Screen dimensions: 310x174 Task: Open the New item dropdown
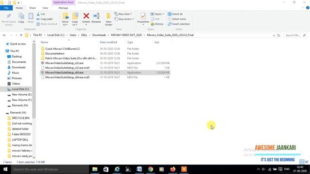(123, 14)
